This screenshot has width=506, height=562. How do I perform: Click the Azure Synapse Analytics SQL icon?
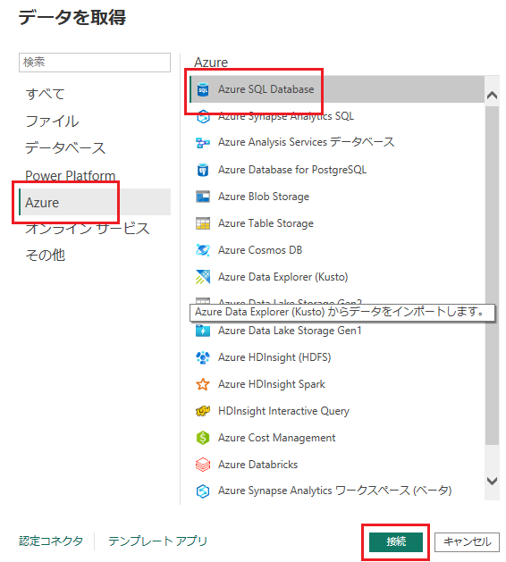click(203, 116)
